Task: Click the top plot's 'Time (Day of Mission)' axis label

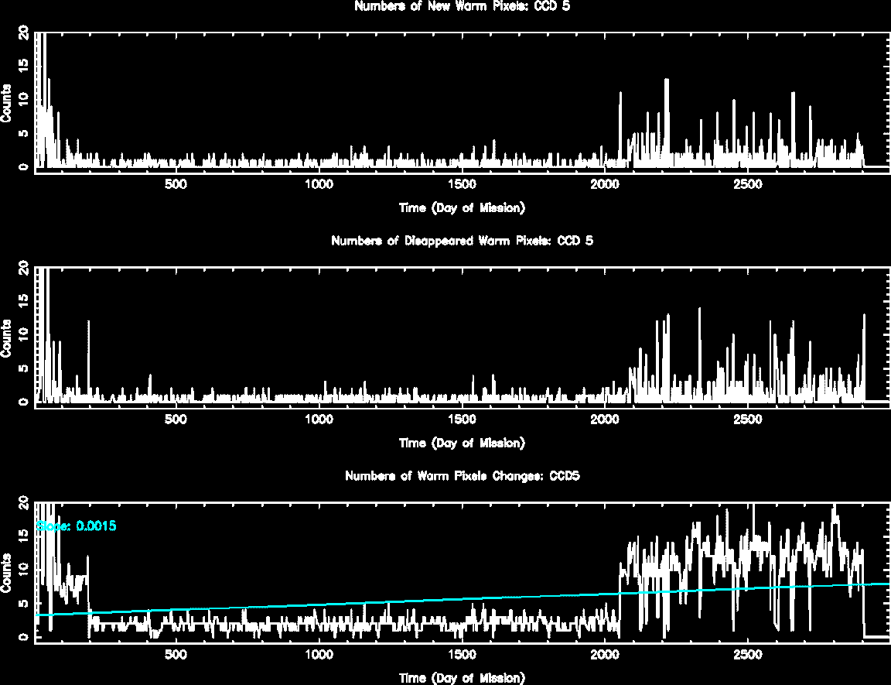Action: tap(462, 208)
